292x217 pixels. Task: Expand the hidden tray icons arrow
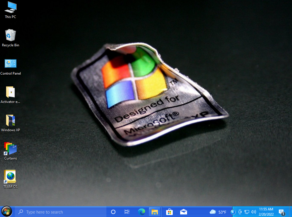point(233,212)
